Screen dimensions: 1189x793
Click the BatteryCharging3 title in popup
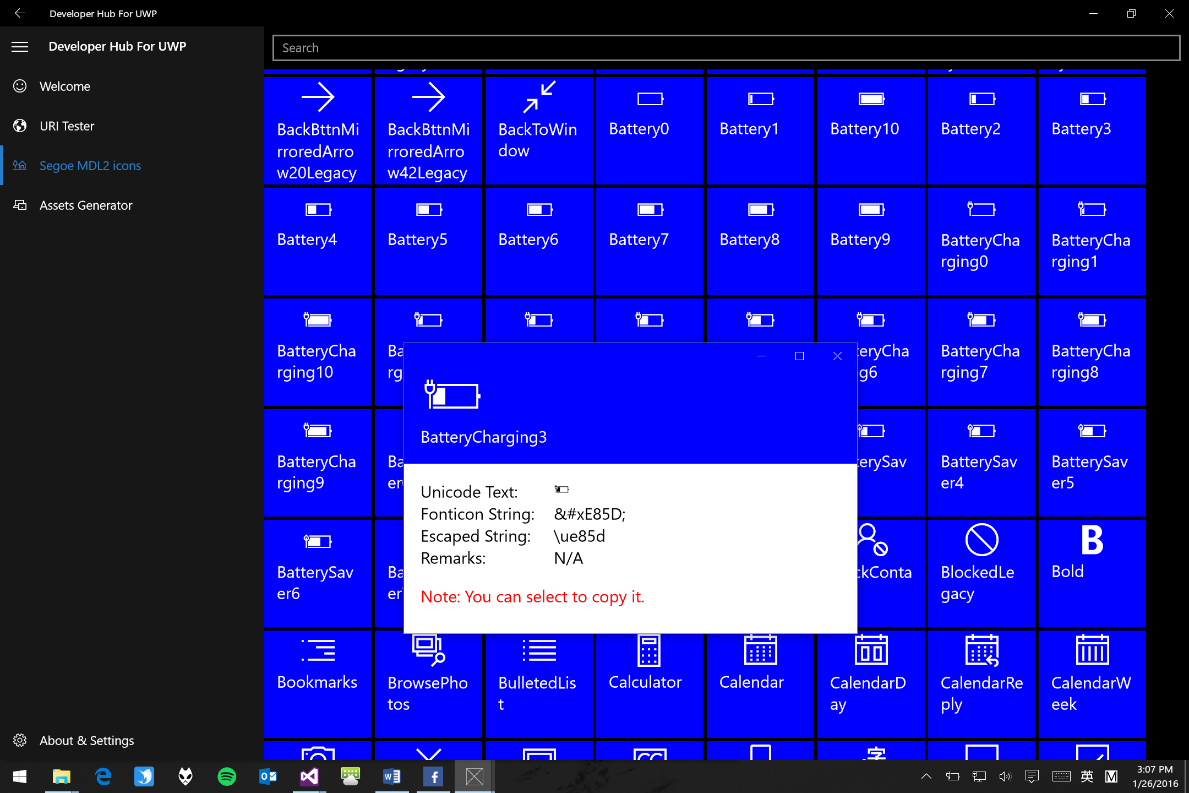[484, 437]
